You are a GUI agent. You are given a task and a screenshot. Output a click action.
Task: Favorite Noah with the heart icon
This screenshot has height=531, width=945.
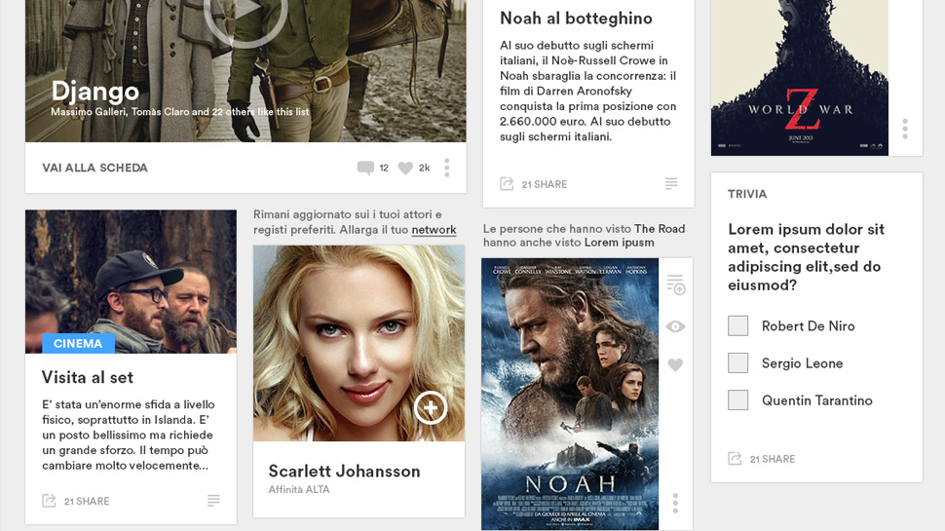point(675,364)
